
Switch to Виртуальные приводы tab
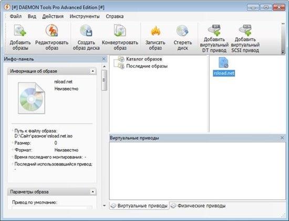[x=139, y=206]
